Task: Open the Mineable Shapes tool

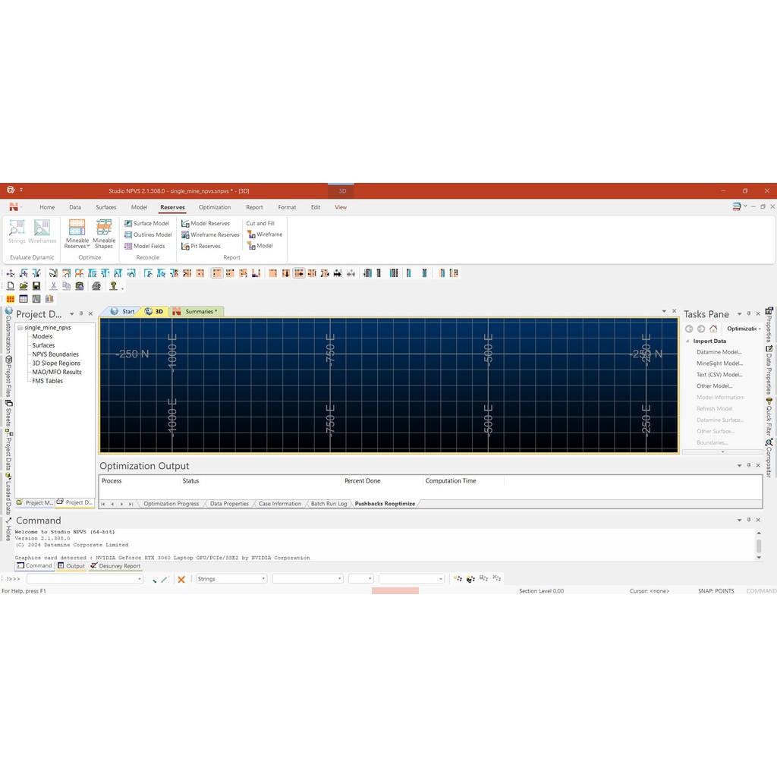Action: click(x=104, y=234)
